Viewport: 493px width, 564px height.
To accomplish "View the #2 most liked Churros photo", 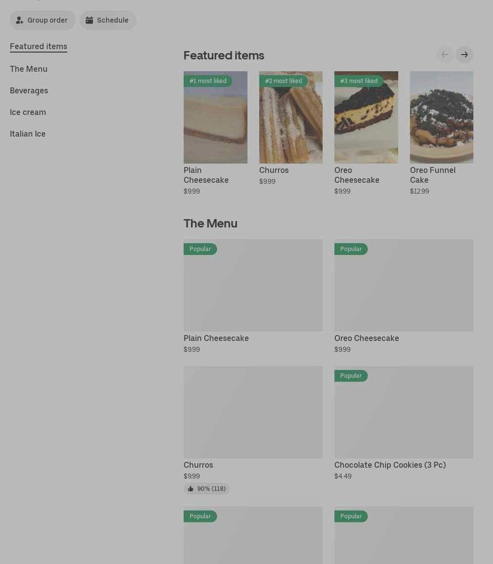I will [291, 118].
